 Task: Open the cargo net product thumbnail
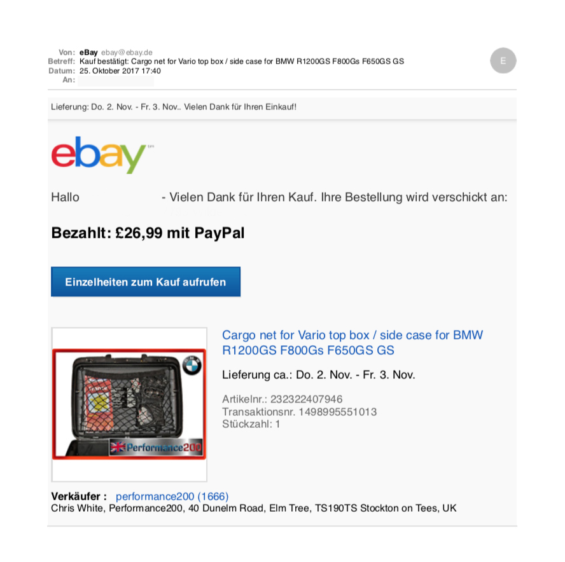[x=129, y=404]
